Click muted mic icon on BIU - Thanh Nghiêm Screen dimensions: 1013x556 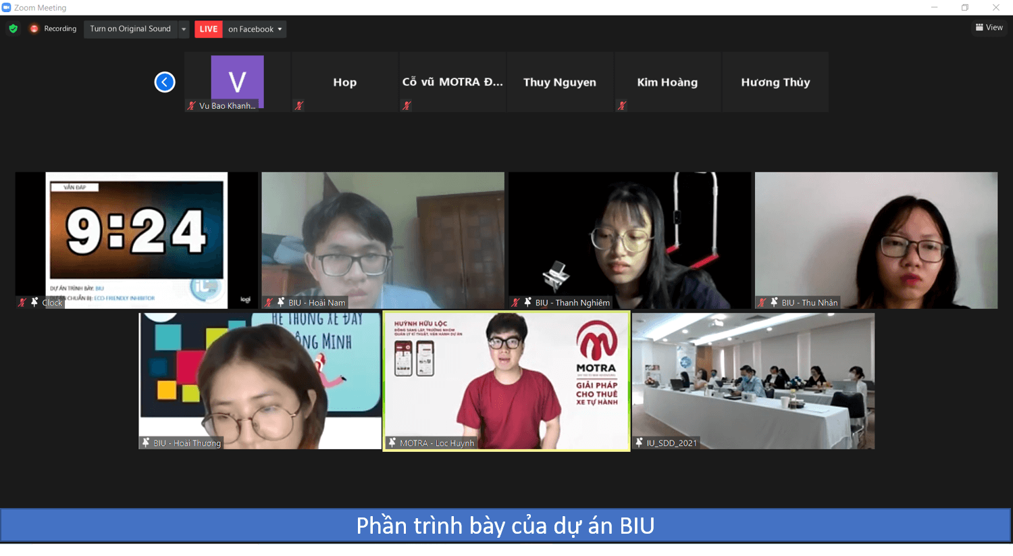(515, 302)
